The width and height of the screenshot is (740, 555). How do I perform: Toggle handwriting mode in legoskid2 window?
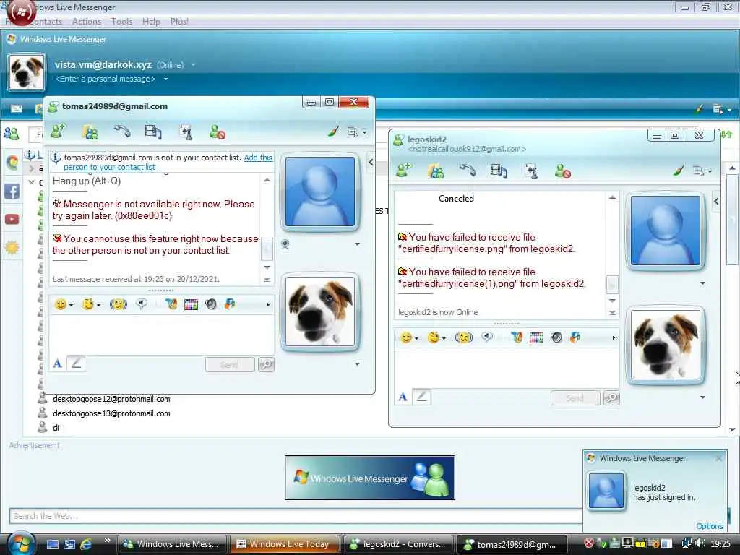(421, 397)
